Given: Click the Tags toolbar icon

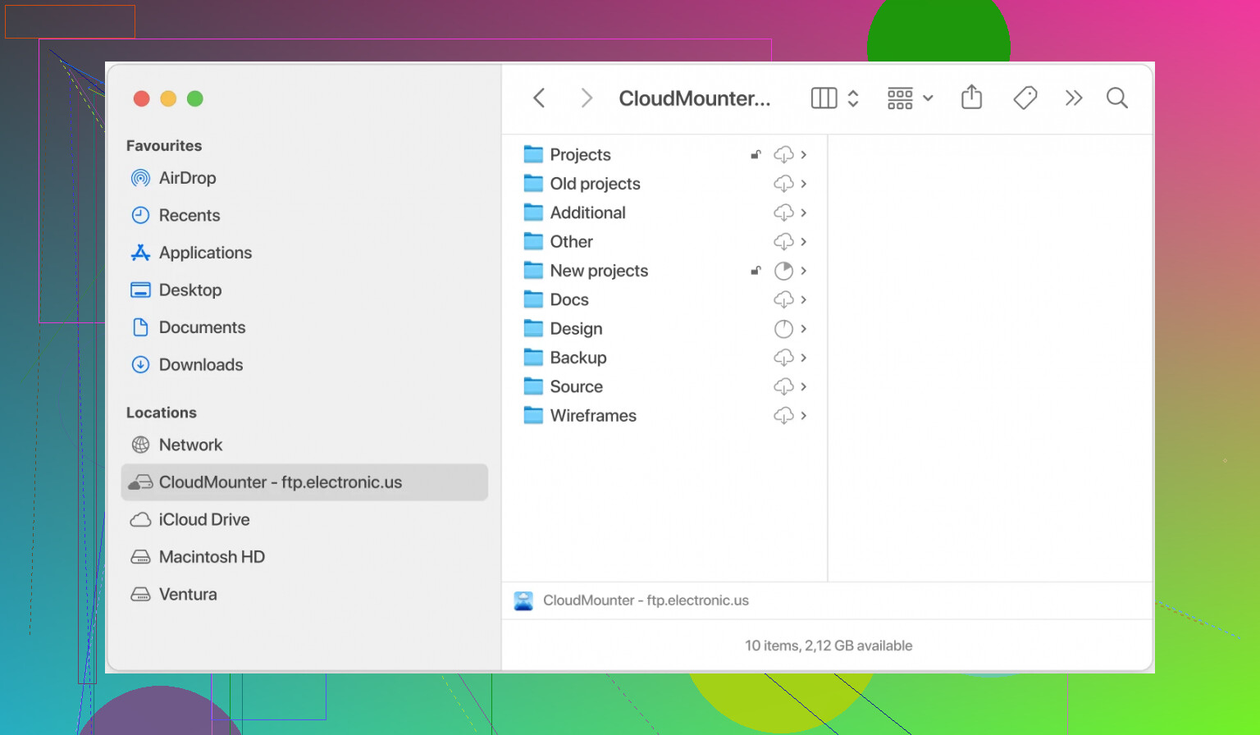Looking at the screenshot, I should coord(1025,98).
